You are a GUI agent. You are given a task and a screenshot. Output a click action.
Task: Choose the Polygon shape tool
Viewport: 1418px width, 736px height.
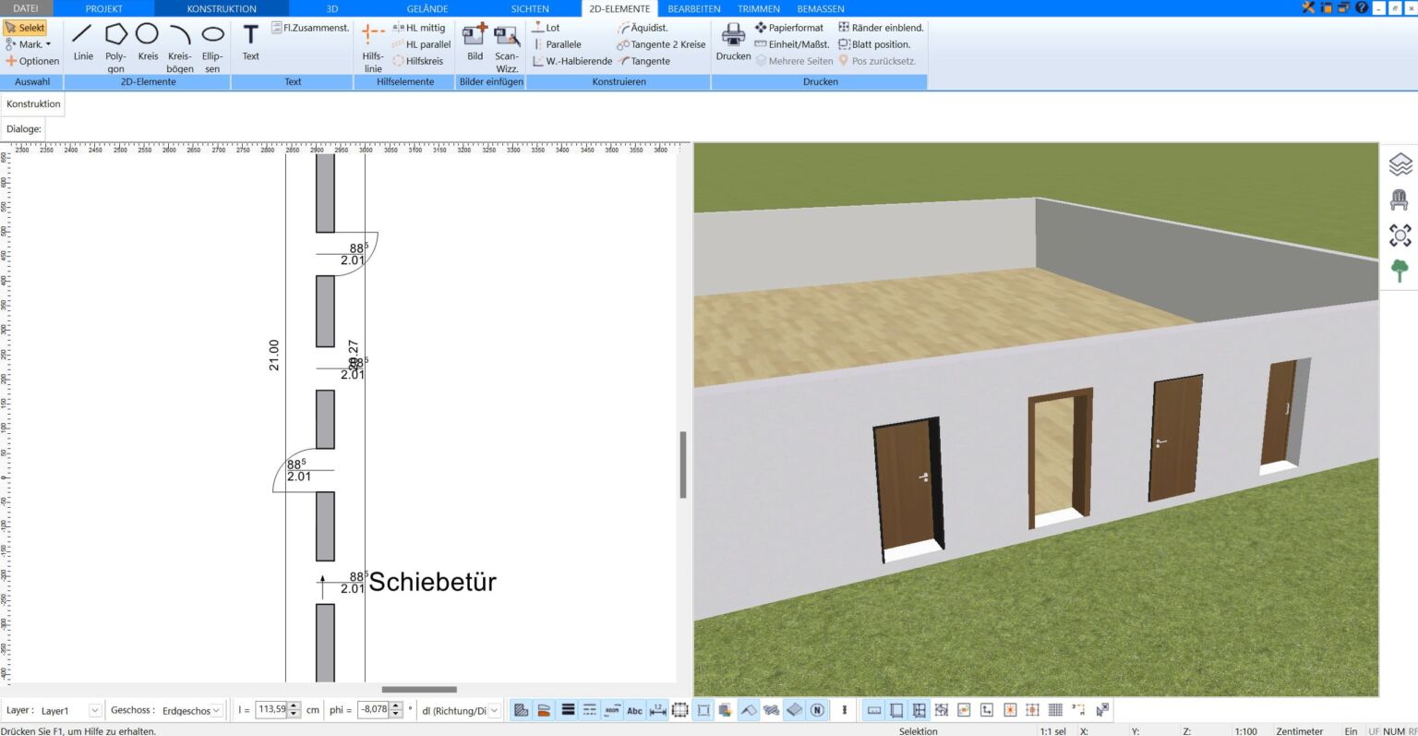coord(115,42)
